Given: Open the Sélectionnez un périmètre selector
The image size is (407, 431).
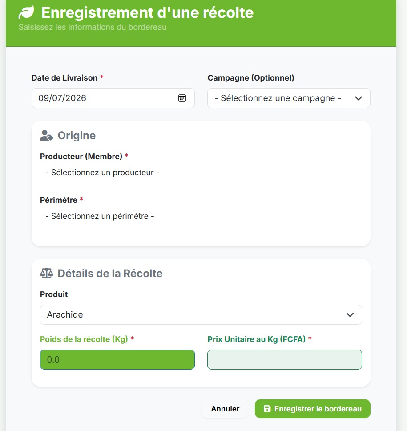Looking at the screenshot, I should [x=100, y=216].
